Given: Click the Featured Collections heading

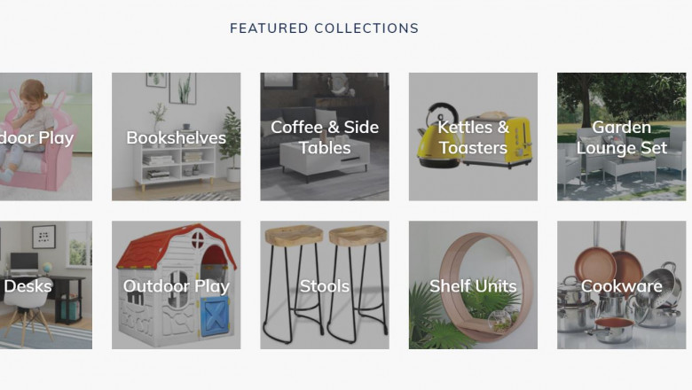Looking at the screenshot, I should click(325, 28).
